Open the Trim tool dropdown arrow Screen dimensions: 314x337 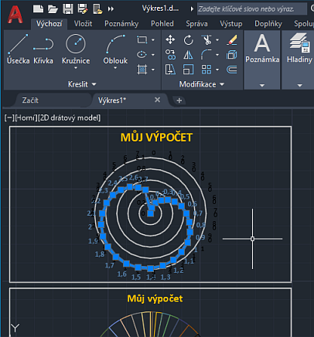click(217, 40)
